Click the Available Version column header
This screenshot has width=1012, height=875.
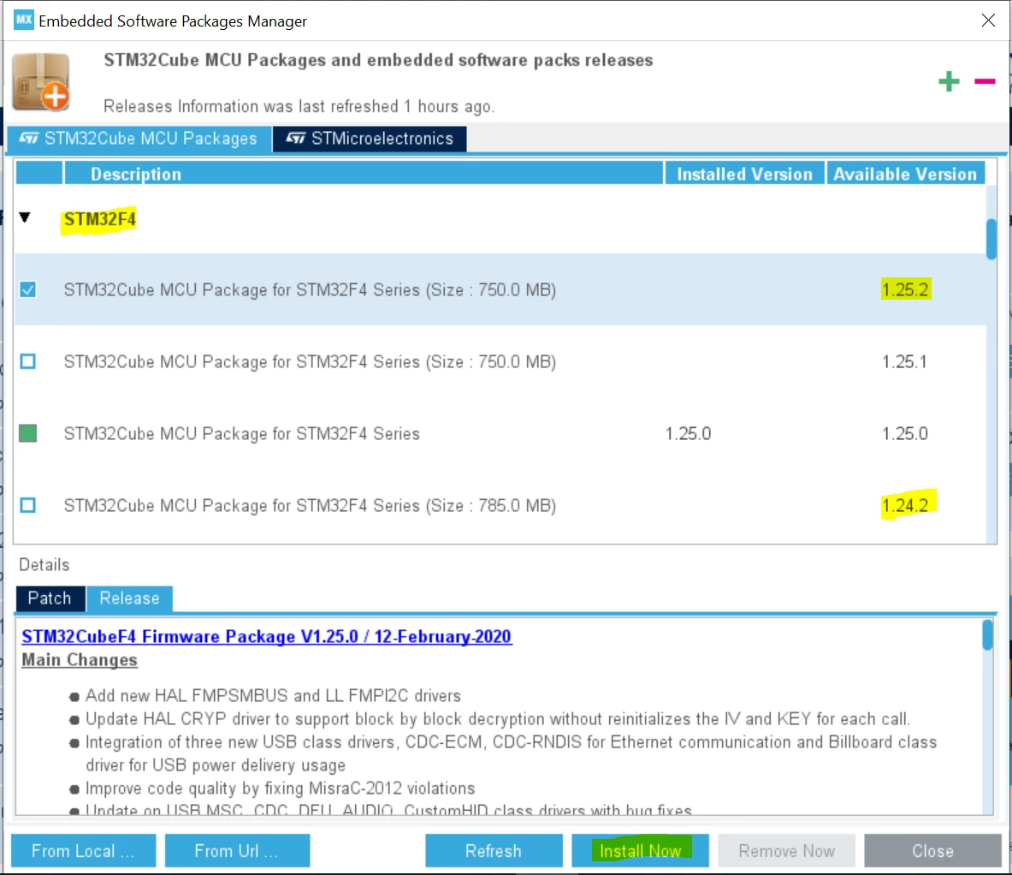[x=906, y=174]
